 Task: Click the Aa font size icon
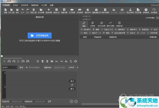pos(66,61)
